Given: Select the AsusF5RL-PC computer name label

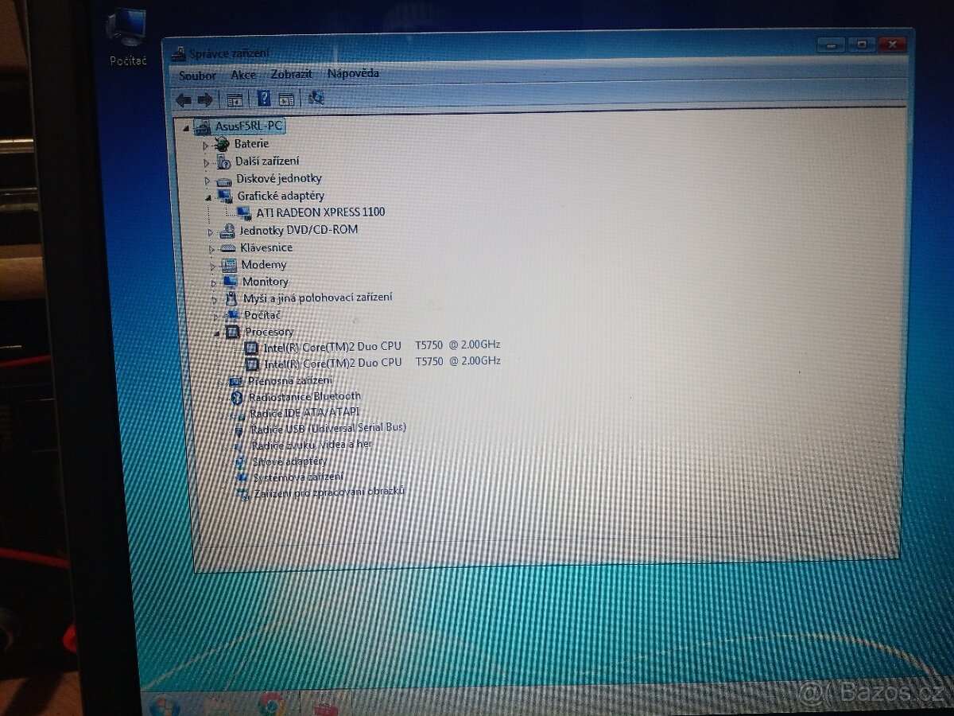Looking at the screenshot, I should (249, 126).
